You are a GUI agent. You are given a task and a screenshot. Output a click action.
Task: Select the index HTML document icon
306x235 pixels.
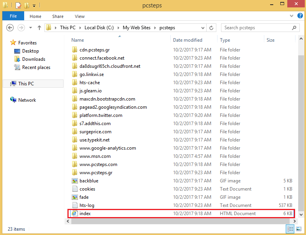pos(74,213)
